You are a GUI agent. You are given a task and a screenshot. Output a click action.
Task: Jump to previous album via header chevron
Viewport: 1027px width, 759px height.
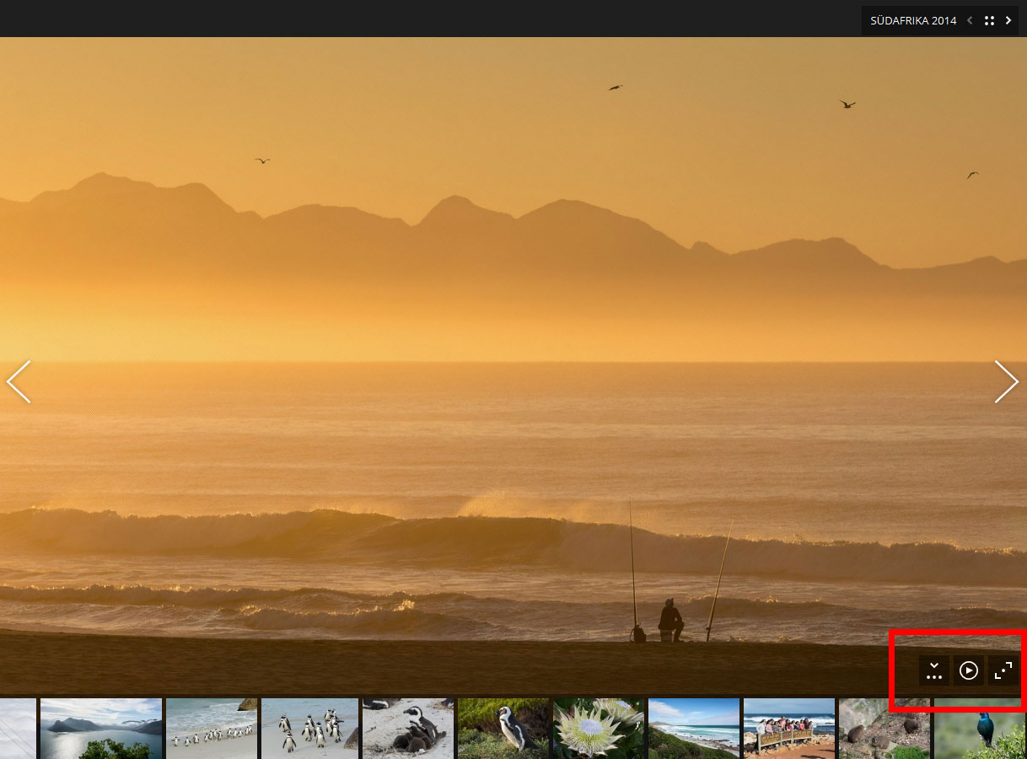point(970,20)
